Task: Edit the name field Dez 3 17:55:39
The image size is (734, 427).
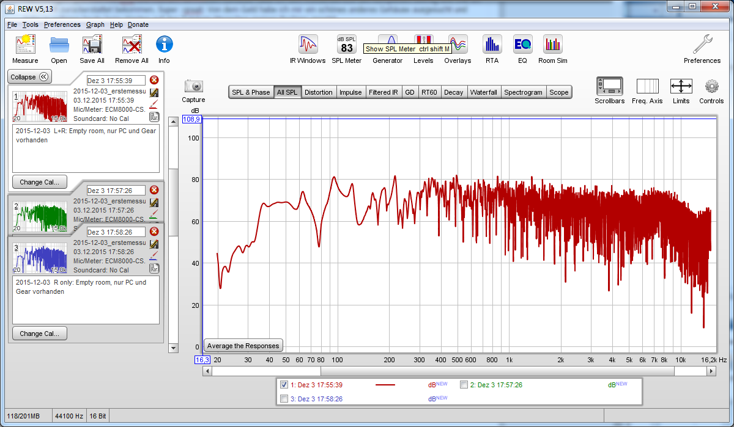Action: pos(116,80)
